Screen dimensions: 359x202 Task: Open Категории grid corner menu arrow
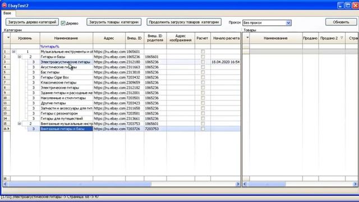[8, 38]
